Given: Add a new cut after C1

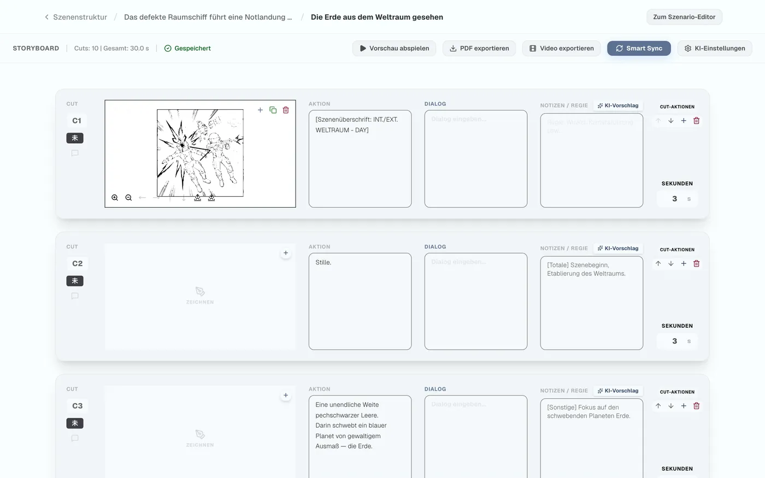Looking at the screenshot, I should 684,121.
